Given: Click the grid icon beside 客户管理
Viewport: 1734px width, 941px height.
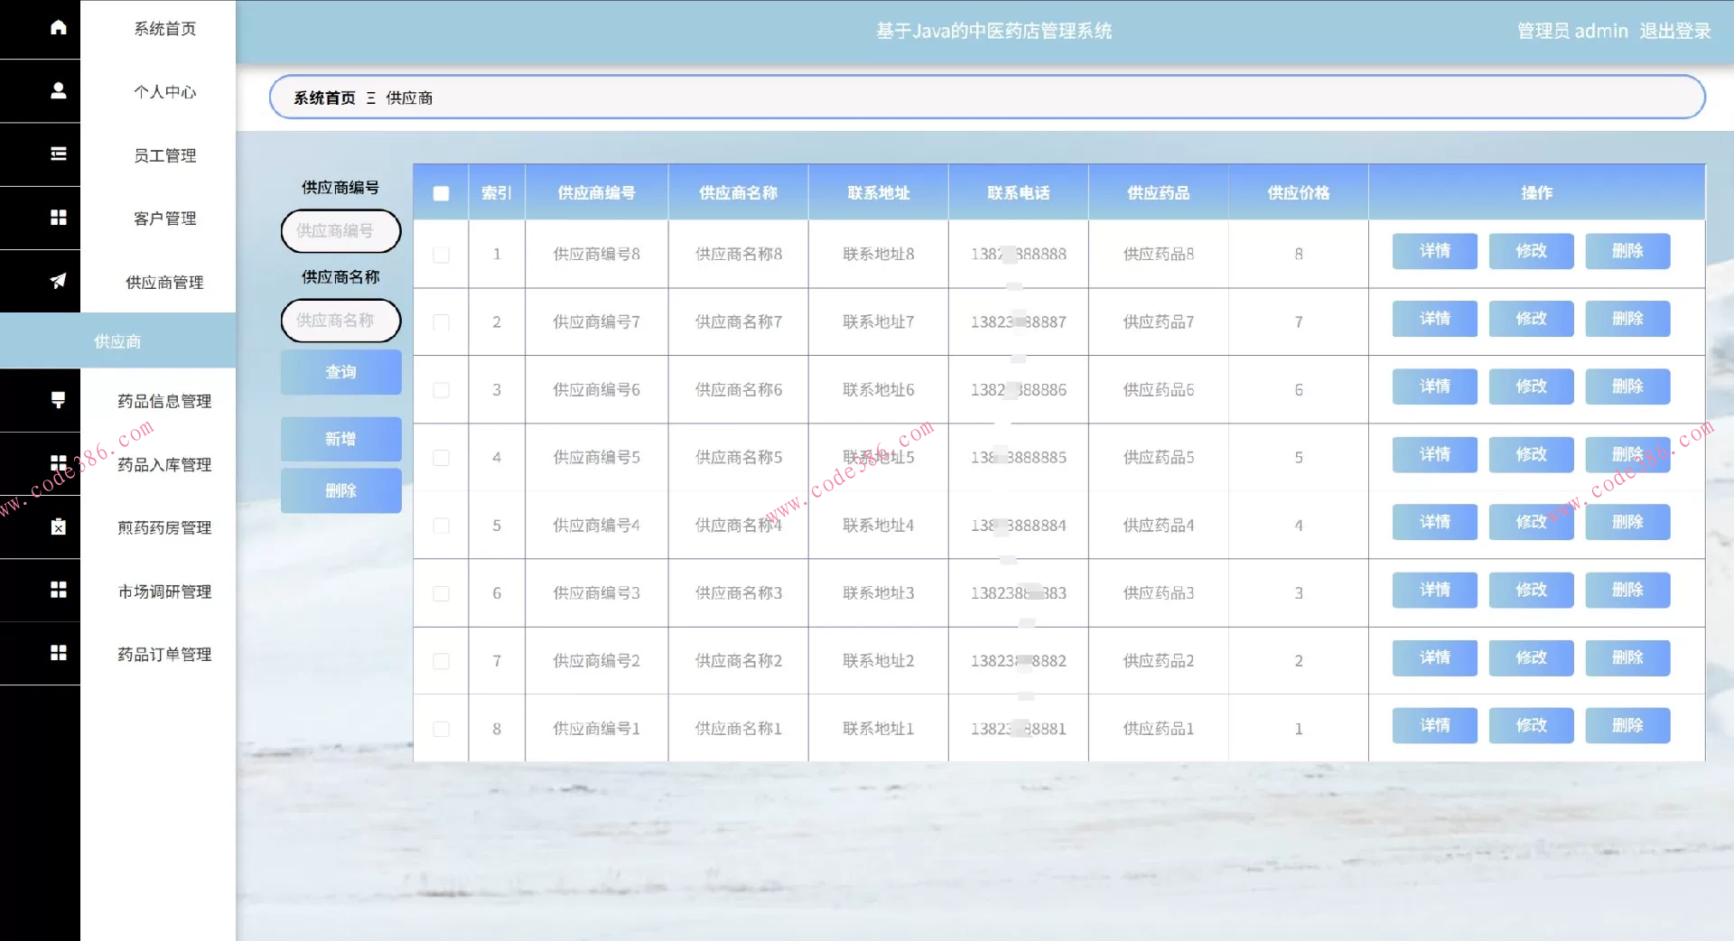Looking at the screenshot, I should pyautogui.click(x=58, y=218).
